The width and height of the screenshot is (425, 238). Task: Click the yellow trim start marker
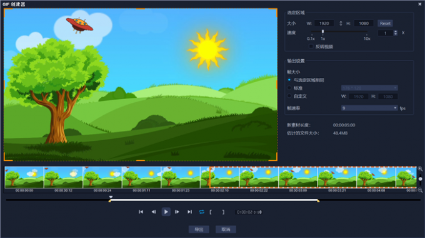pyautogui.click(x=109, y=201)
